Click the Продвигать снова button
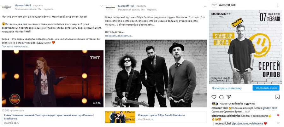Viewport: 284px width, 127px height. [266, 88]
